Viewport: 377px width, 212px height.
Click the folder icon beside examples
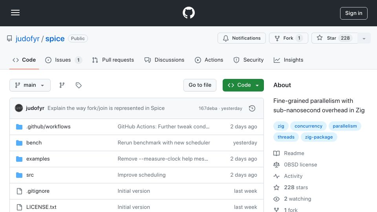click(19, 159)
